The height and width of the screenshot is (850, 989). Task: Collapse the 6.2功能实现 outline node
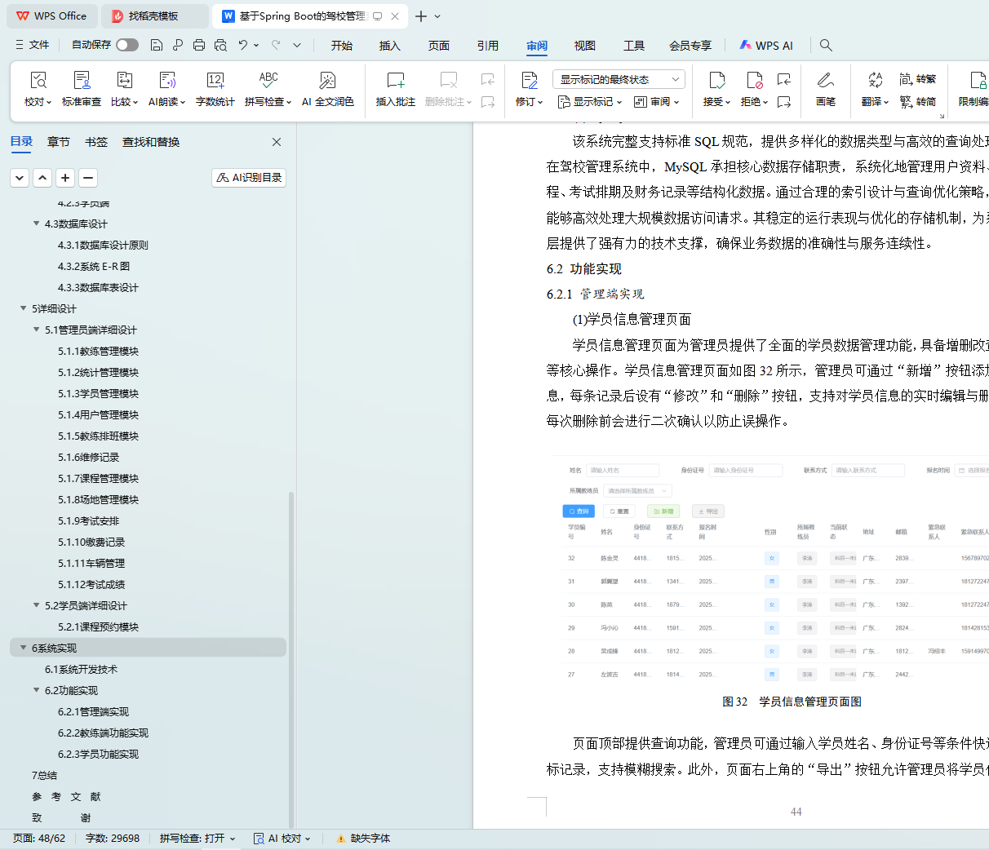click(37, 691)
